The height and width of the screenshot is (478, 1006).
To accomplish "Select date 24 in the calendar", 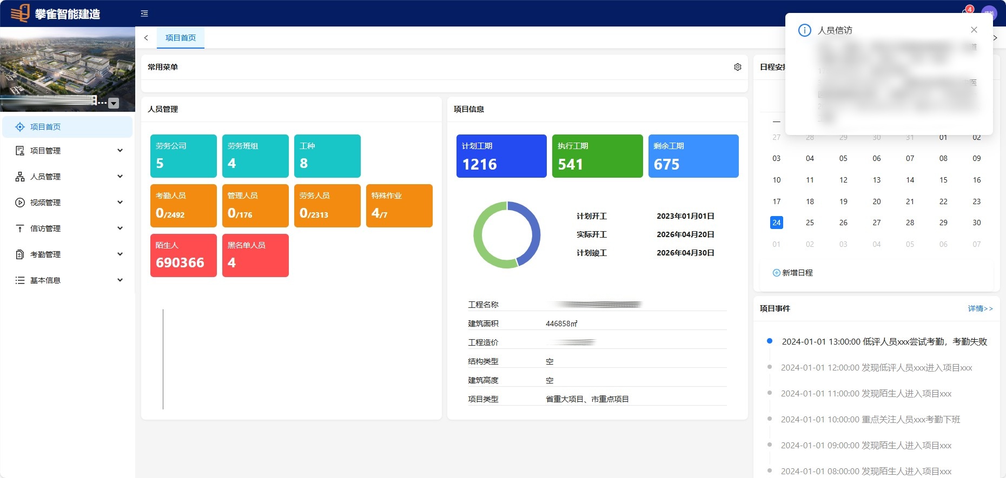I will click(x=776, y=223).
